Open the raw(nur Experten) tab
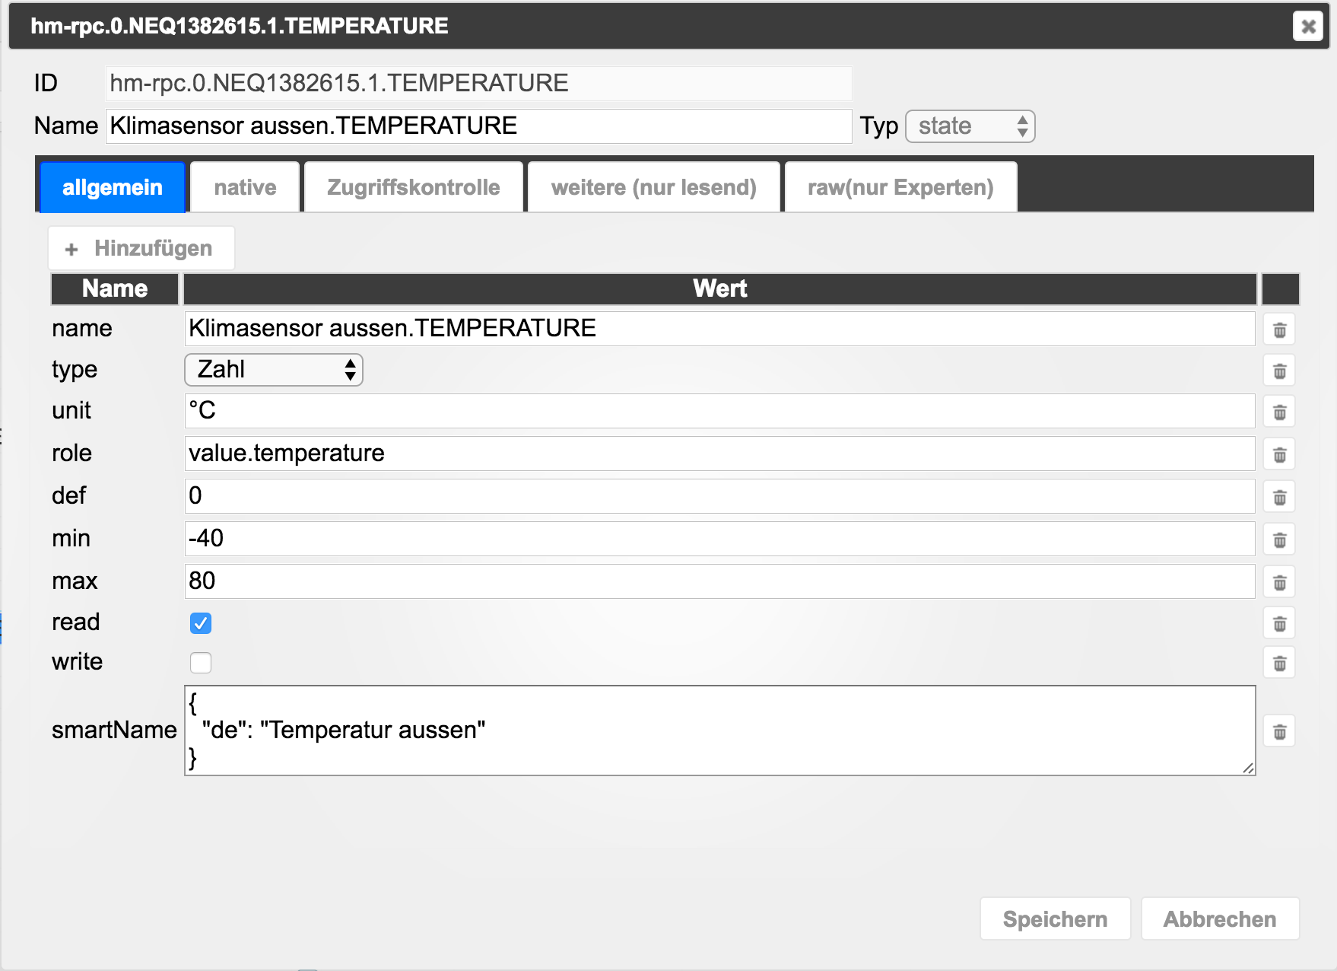 (x=900, y=187)
